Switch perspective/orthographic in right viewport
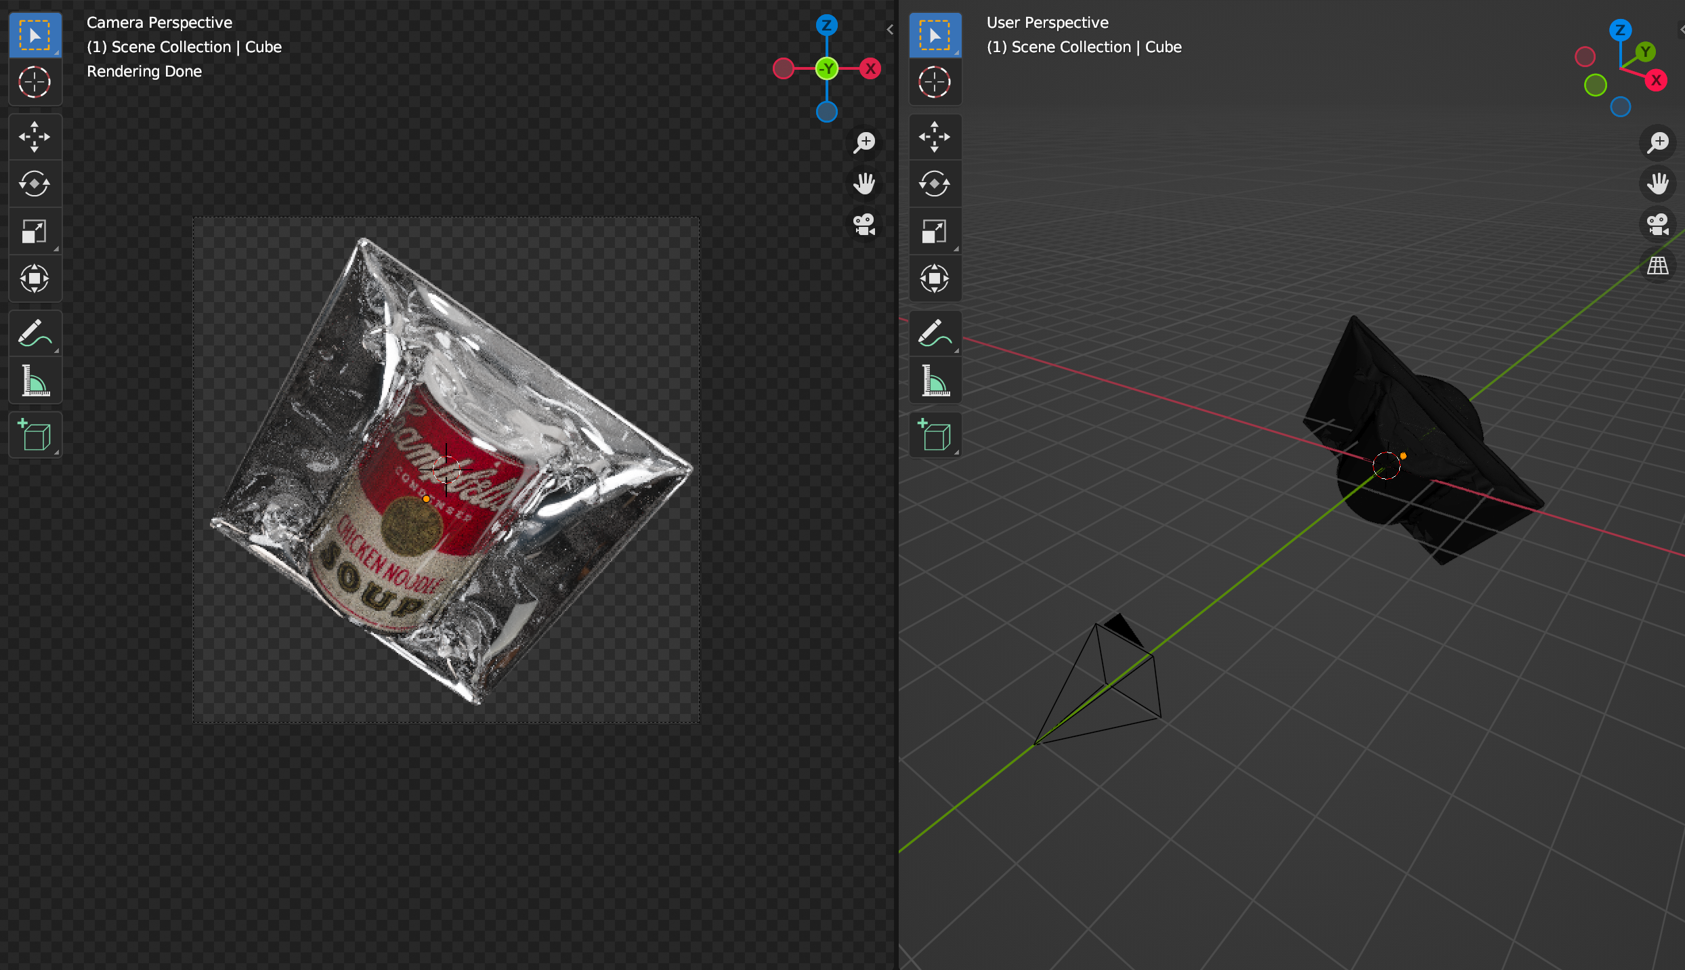This screenshot has width=1685, height=970. [x=1658, y=266]
